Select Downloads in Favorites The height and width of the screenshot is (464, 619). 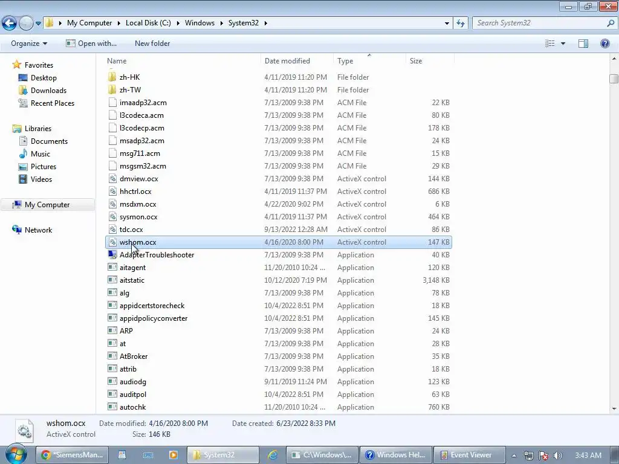(48, 91)
